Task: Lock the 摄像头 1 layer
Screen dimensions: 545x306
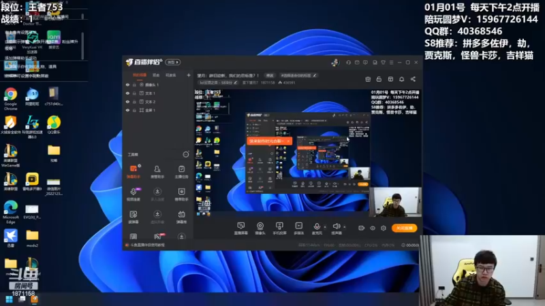Action: [x=134, y=84]
